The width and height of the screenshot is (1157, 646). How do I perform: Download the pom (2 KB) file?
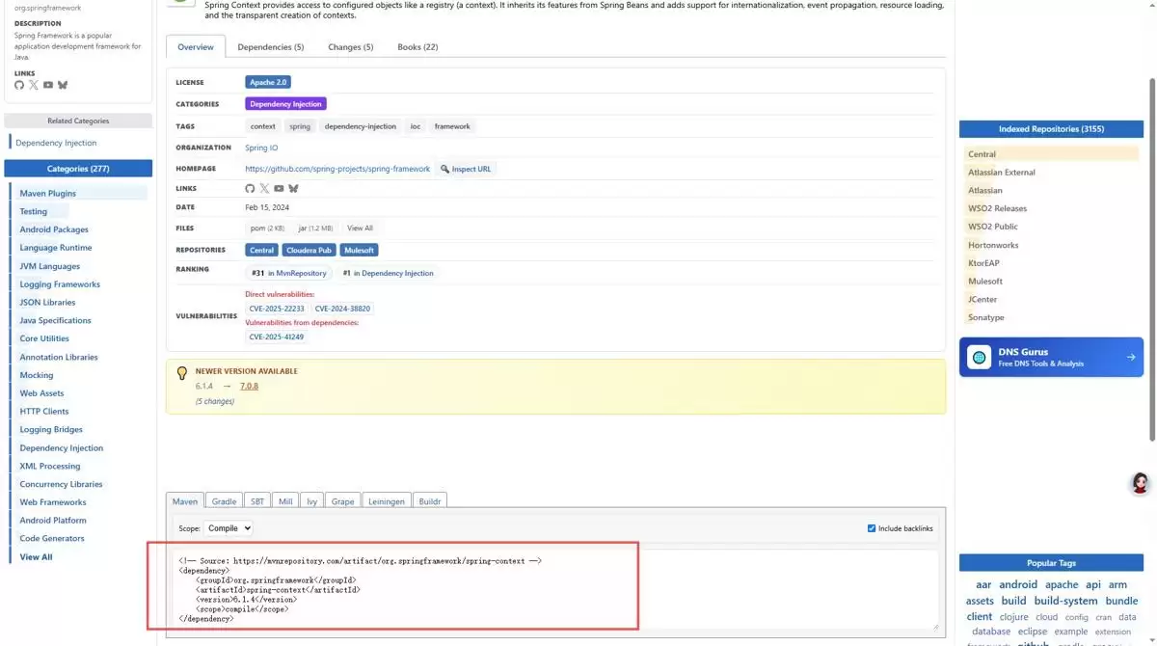(267, 229)
